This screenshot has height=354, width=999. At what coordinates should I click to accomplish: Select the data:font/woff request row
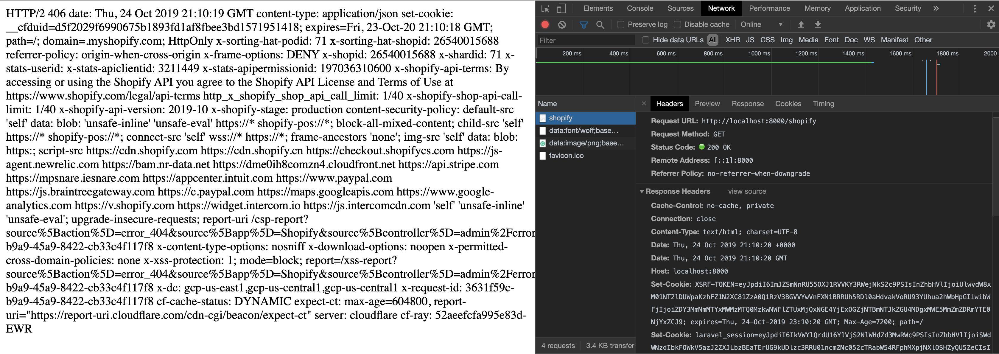pos(586,131)
